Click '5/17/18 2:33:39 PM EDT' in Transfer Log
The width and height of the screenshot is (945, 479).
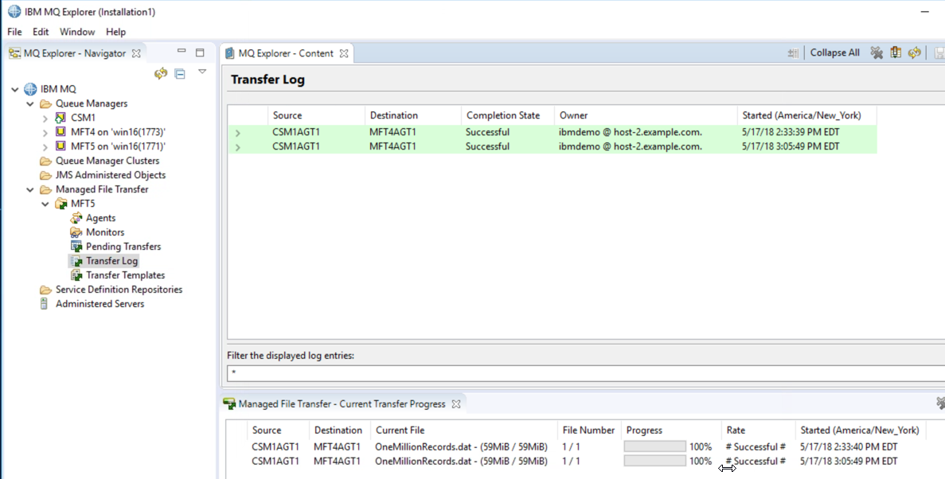pos(791,132)
